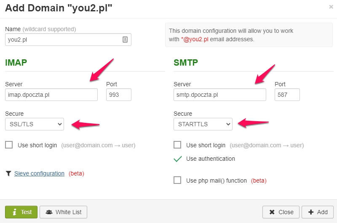This screenshot has height=223, width=337.
Task: Select the IMAP Port 993 field
Action: [x=119, y=95]
